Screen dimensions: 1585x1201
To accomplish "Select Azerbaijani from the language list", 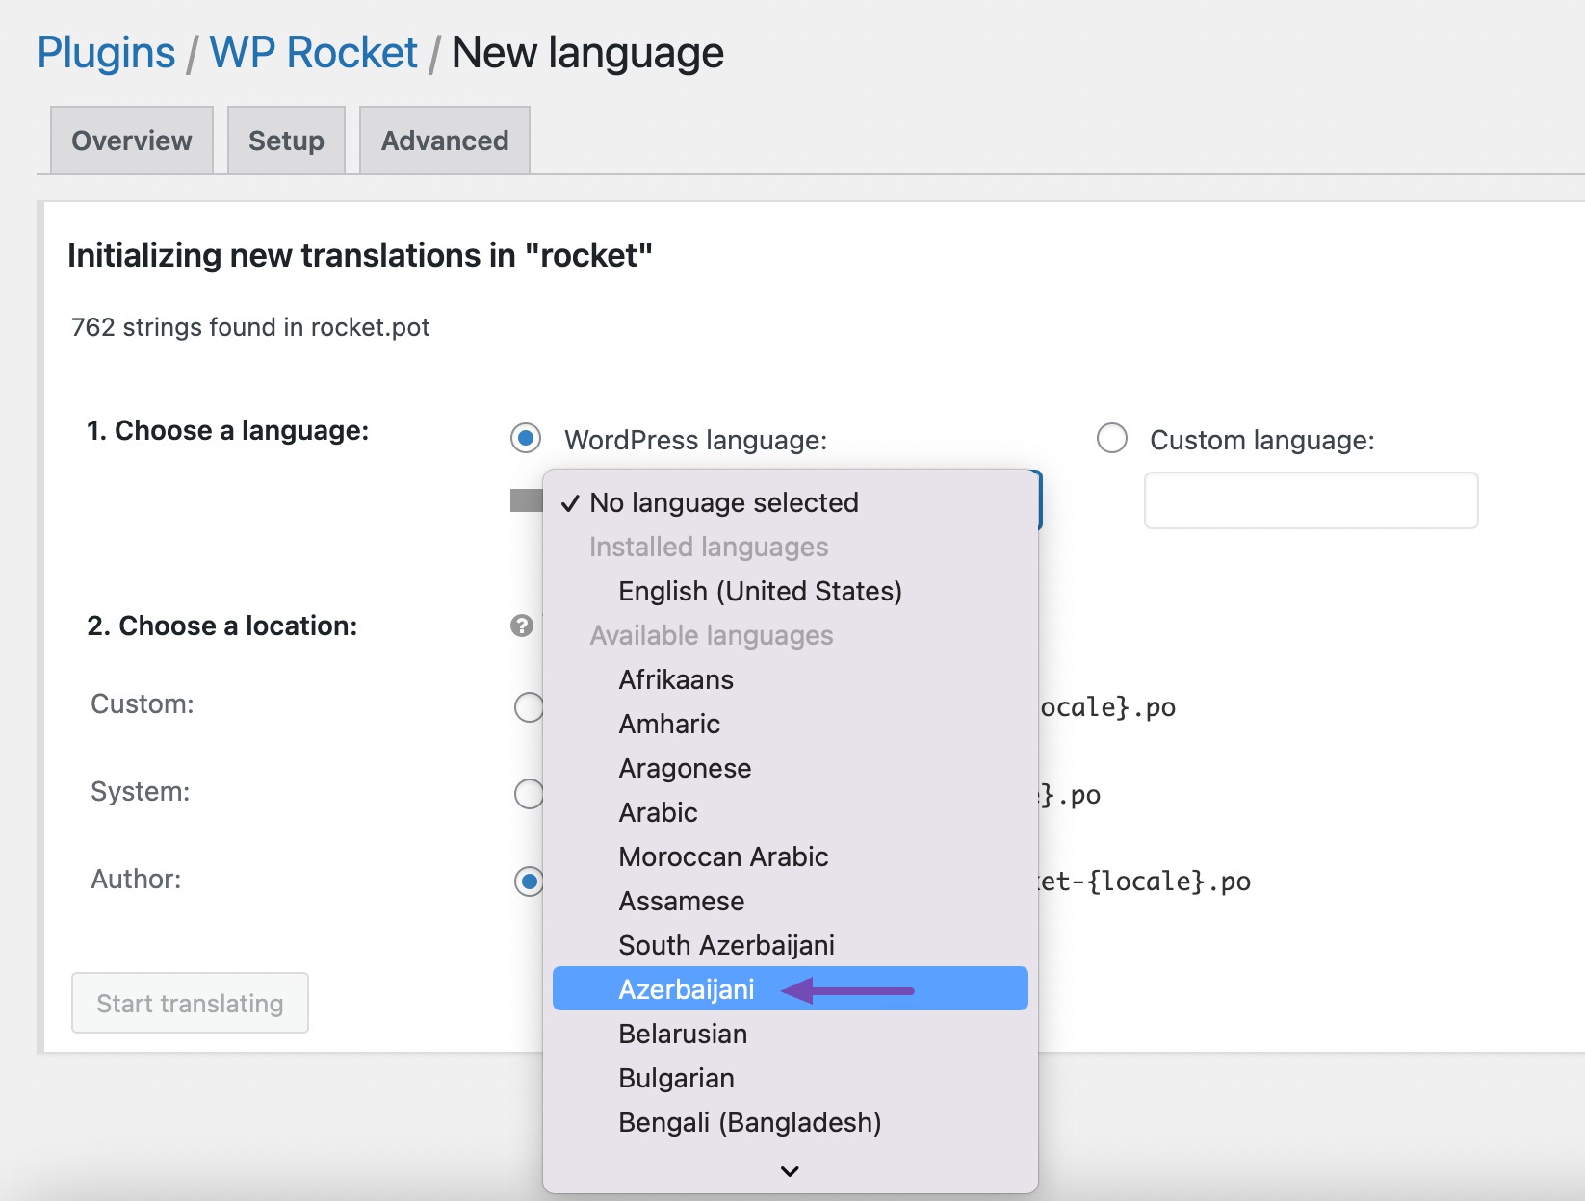I will 687,988.
